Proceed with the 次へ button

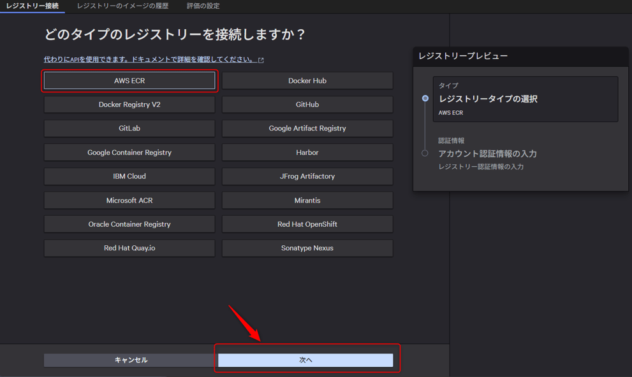click(x=307, y=359)
